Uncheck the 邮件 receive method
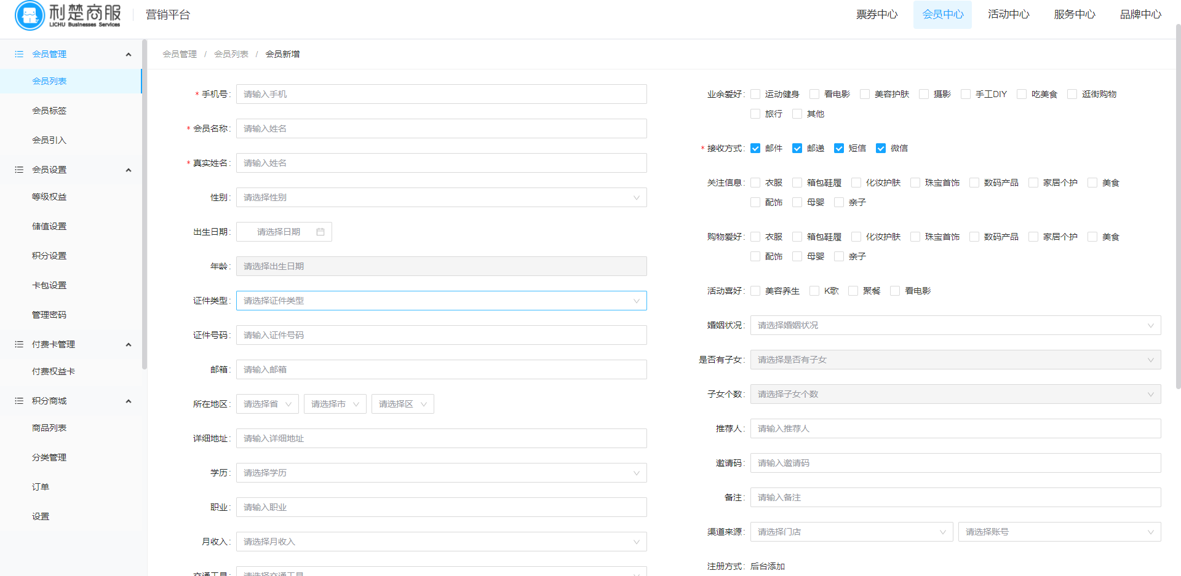 755,148
